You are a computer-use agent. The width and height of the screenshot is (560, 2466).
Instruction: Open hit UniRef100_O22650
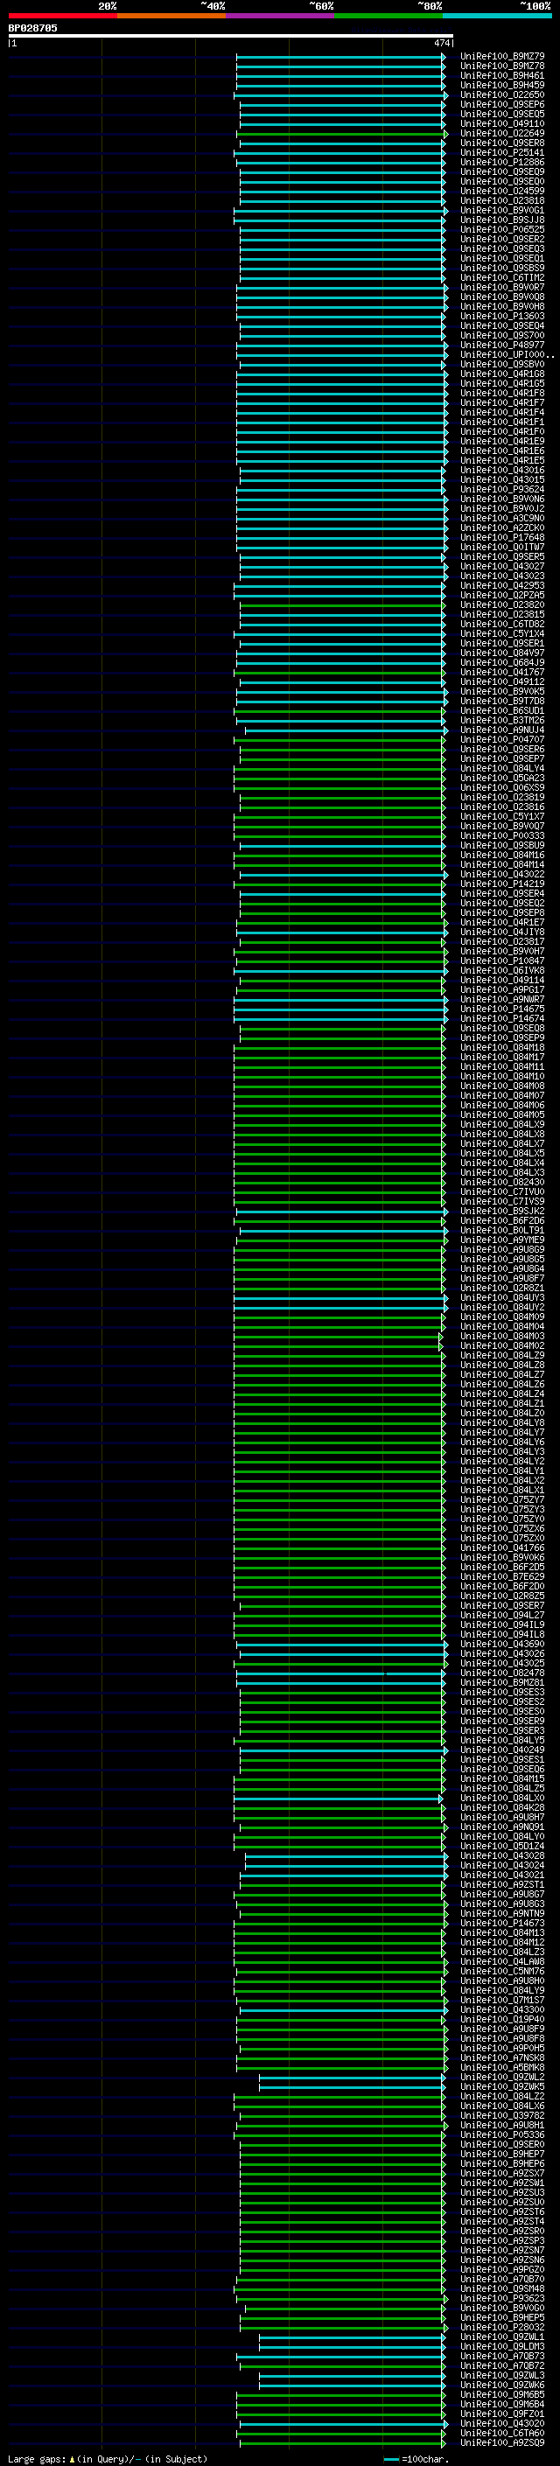click(x=501, y=94)
